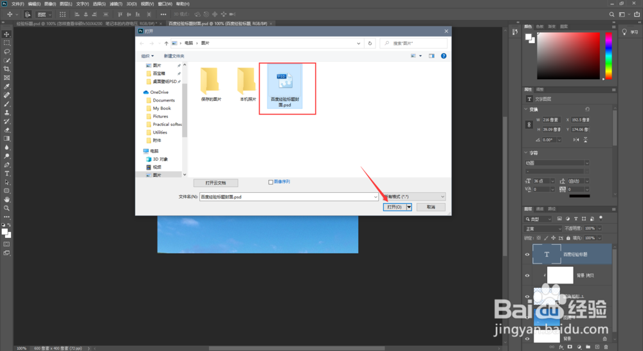Click the 新建文件夹 button

[x=174, y=56]
